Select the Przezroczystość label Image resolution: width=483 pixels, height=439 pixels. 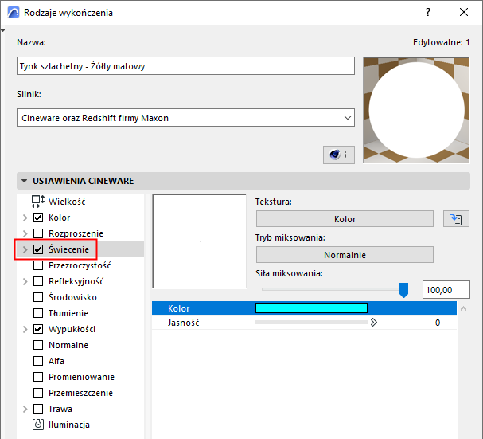[80, 265]
